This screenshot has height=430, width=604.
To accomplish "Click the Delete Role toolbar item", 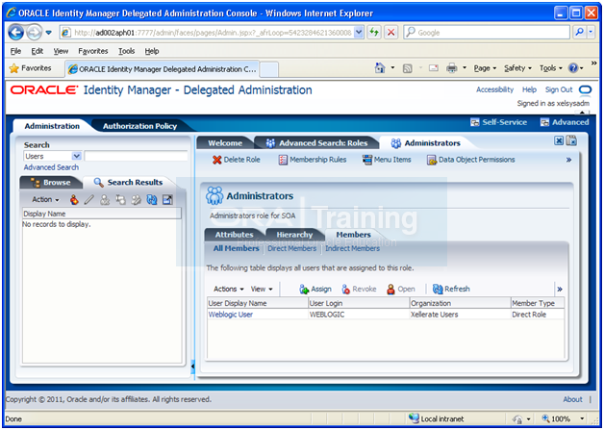I will click(x=237, y=160).
